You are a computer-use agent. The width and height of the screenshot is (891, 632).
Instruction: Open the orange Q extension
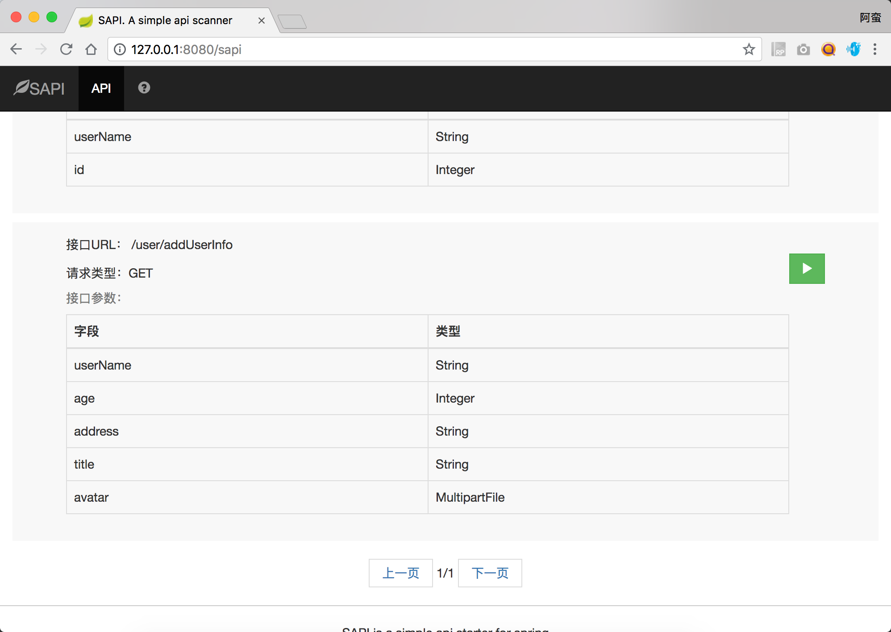click(x=828, y=49)
